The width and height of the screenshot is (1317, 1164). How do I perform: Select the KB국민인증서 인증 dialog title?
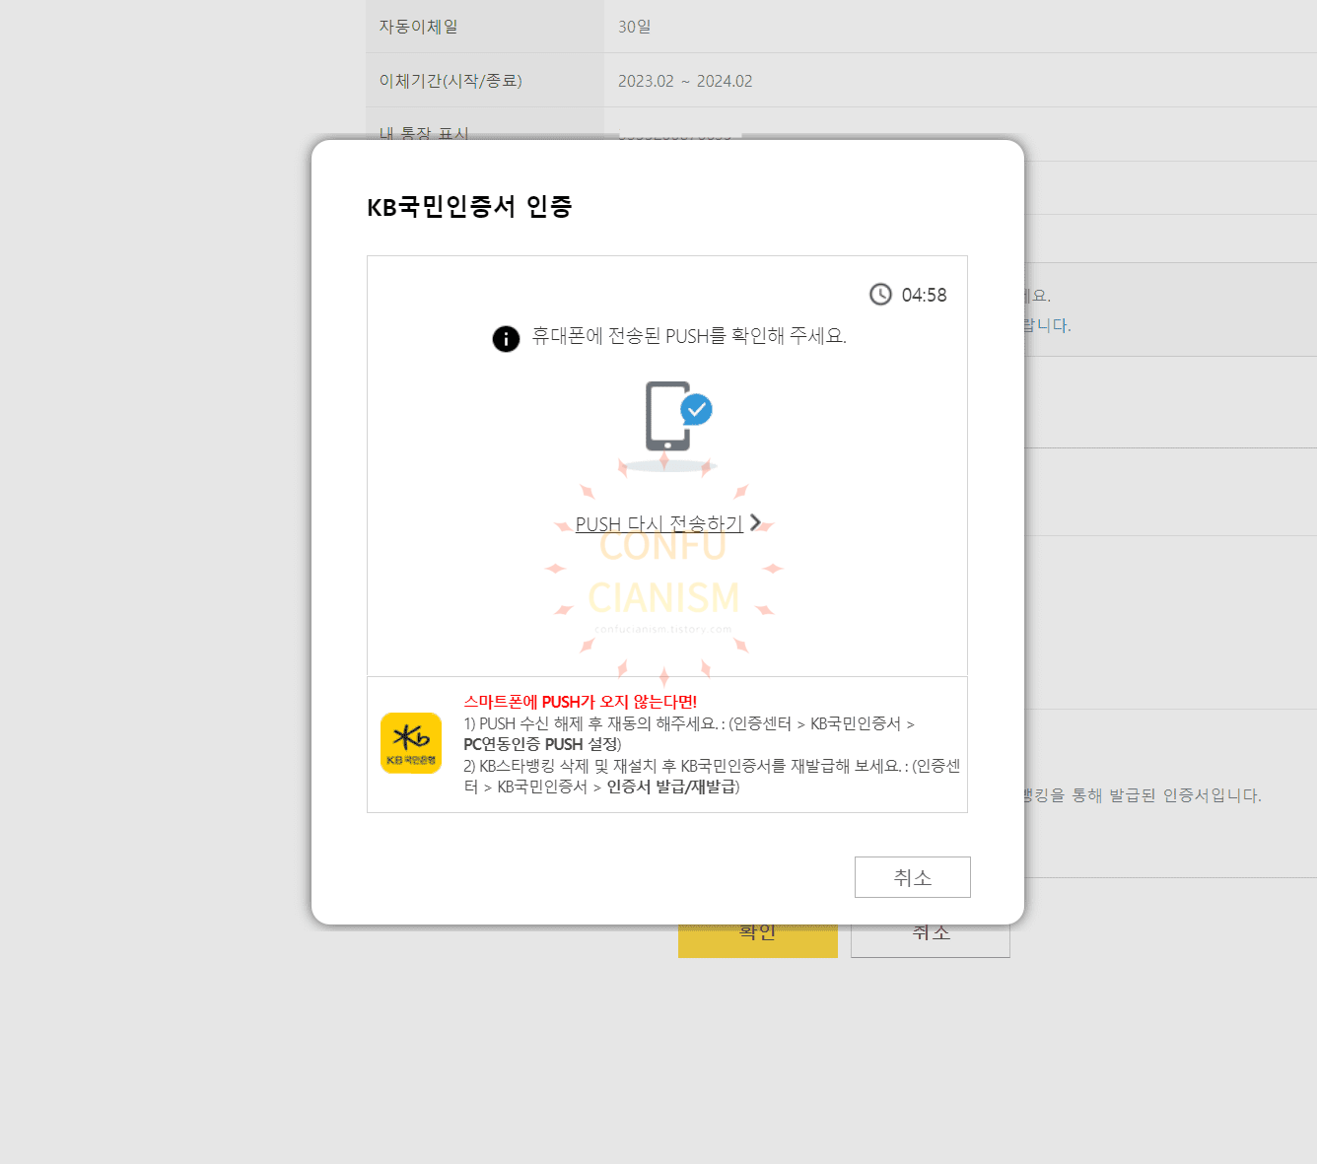pyautogui.click(x=469, y=206)
